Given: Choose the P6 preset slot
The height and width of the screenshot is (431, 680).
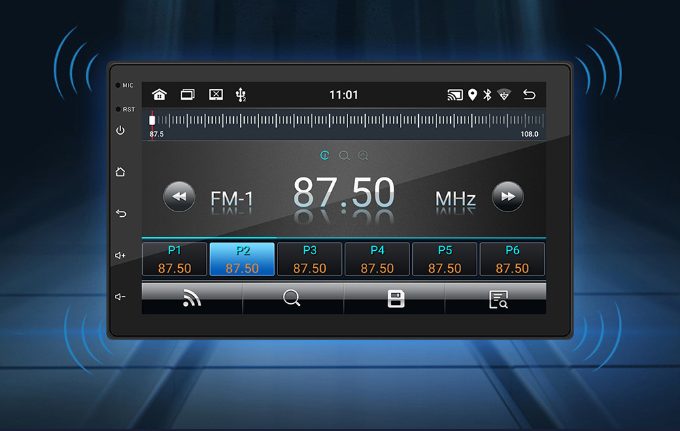Looking at the screenshot, I should pos(512,260).
